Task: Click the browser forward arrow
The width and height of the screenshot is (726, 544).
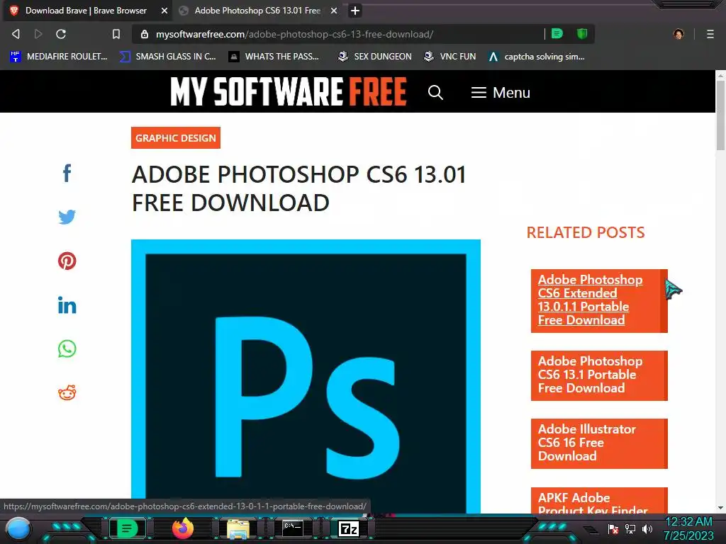Action: click(x=38, y=34)
